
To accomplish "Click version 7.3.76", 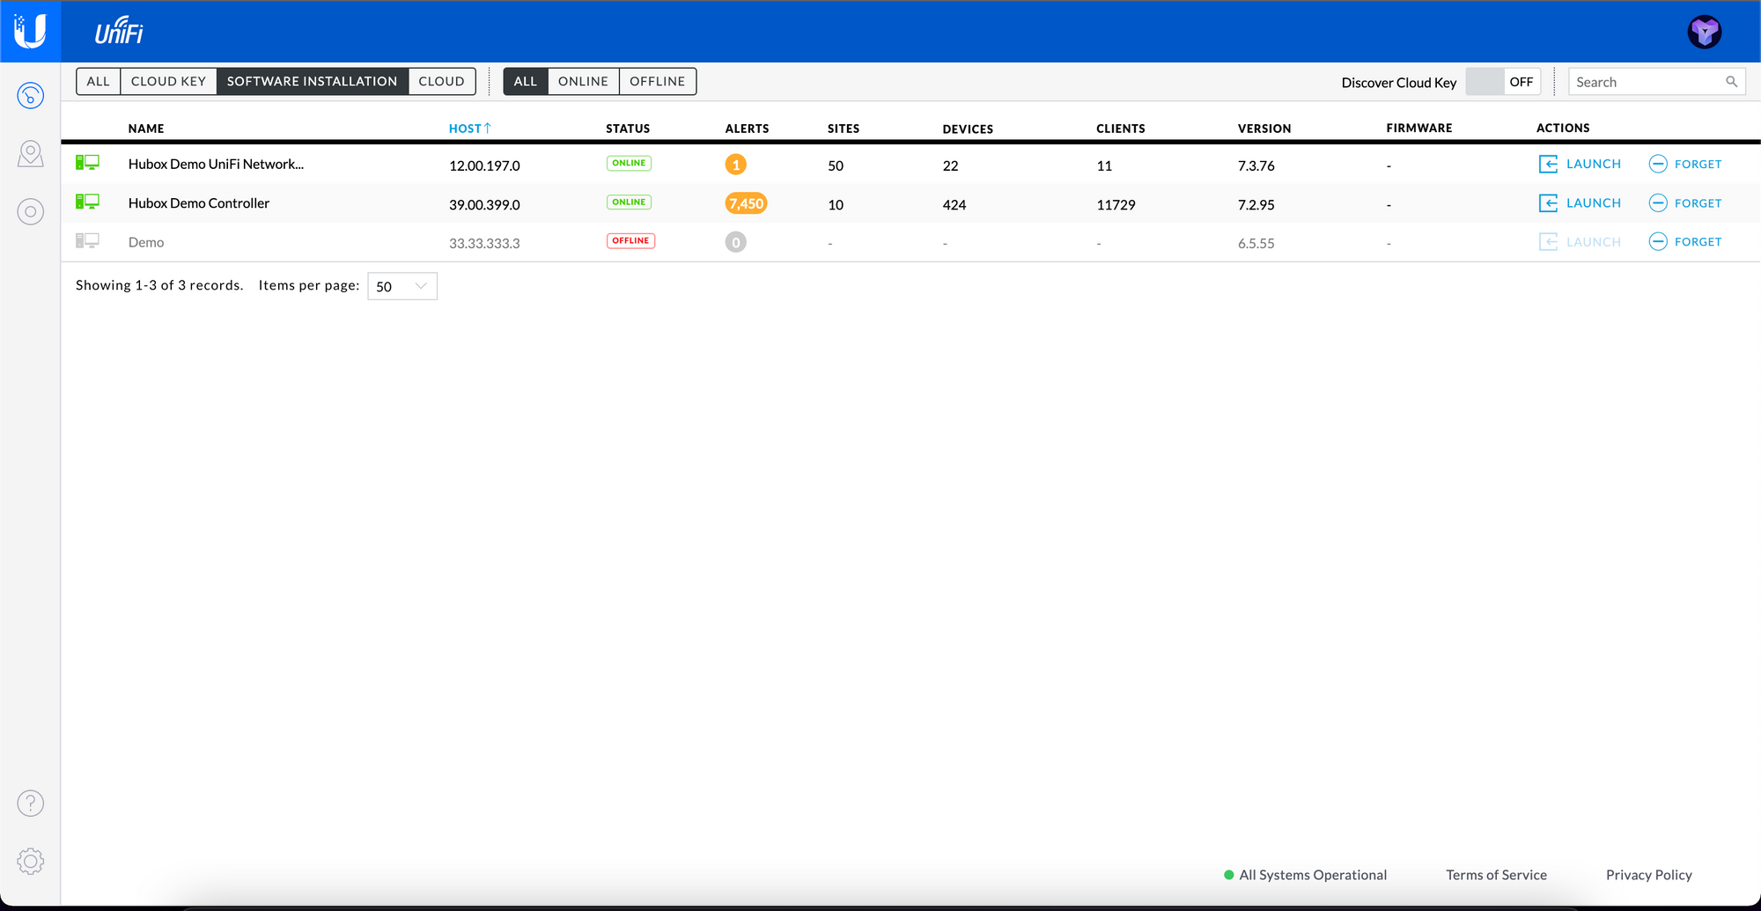I will tap(1256, 165).
